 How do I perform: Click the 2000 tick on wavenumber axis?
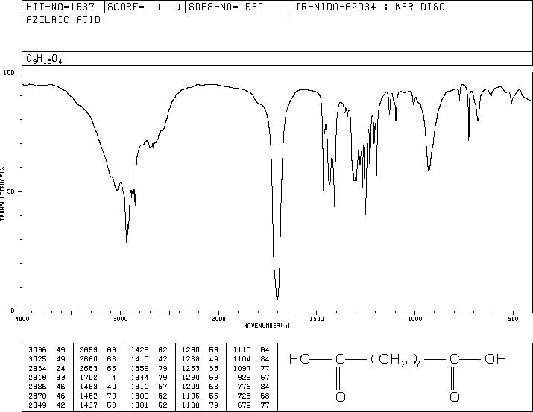(218, 319)
